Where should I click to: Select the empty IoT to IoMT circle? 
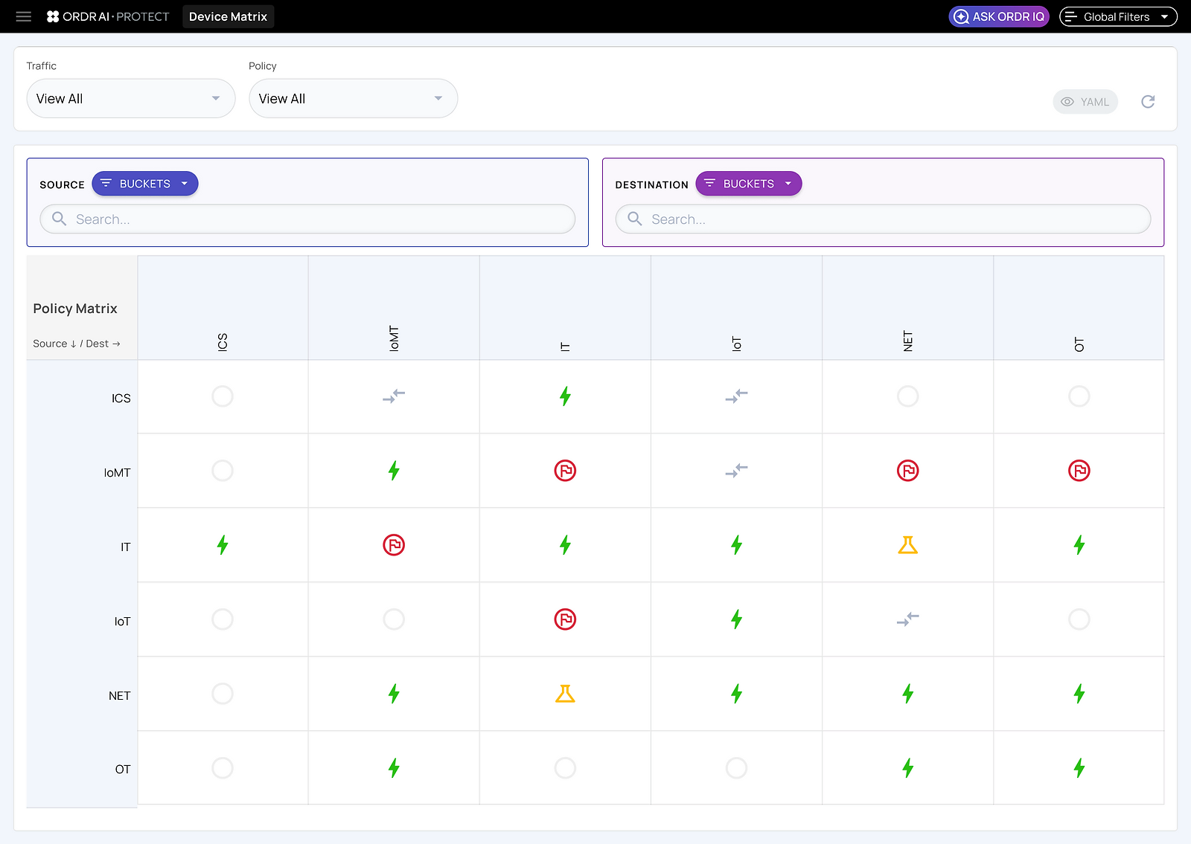(x=394, y=619)
